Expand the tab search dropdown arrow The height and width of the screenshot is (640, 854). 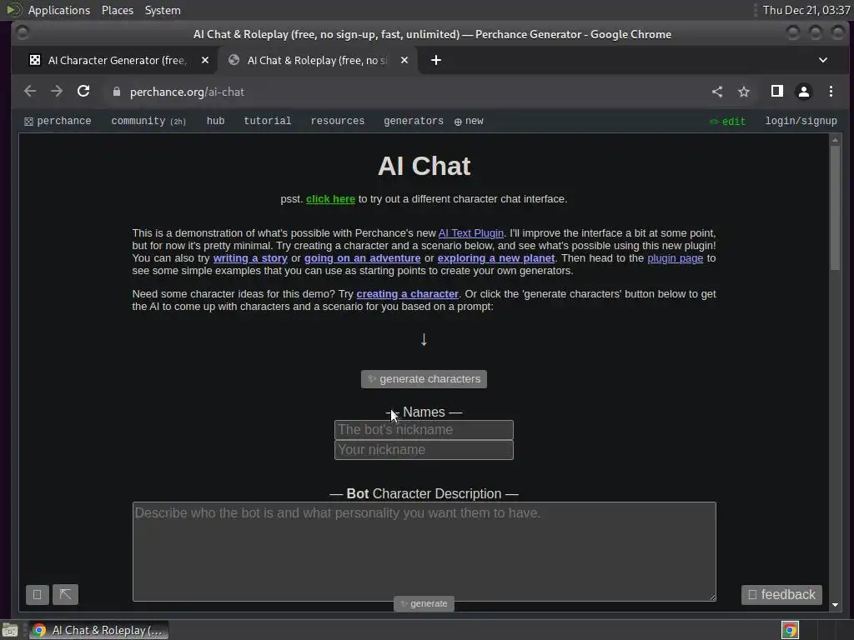pos(823,60)
